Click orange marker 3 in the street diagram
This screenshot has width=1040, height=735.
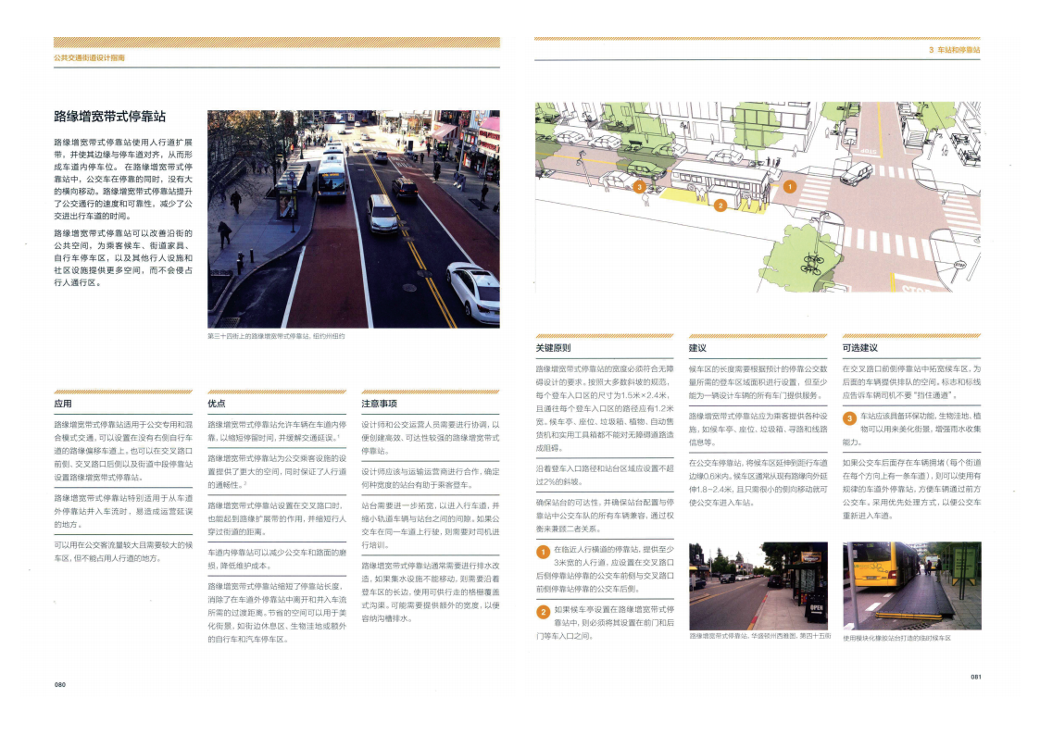tap(640, 187)
